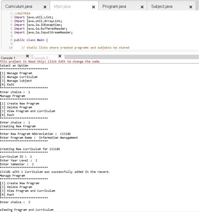
Task: Click the import java.util.ArrayList line
Action: click(38, 21)
